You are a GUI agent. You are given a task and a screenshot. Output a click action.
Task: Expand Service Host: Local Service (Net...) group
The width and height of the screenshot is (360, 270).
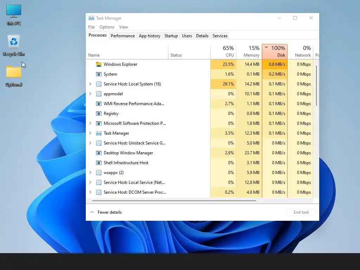pos(90,182)
